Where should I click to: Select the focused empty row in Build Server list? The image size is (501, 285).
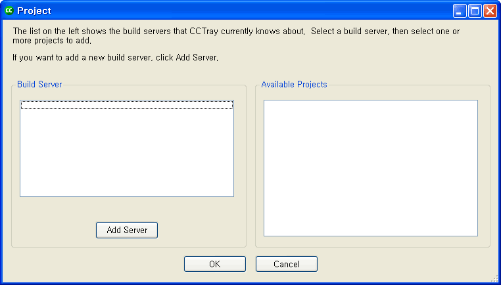click(127, 105)
